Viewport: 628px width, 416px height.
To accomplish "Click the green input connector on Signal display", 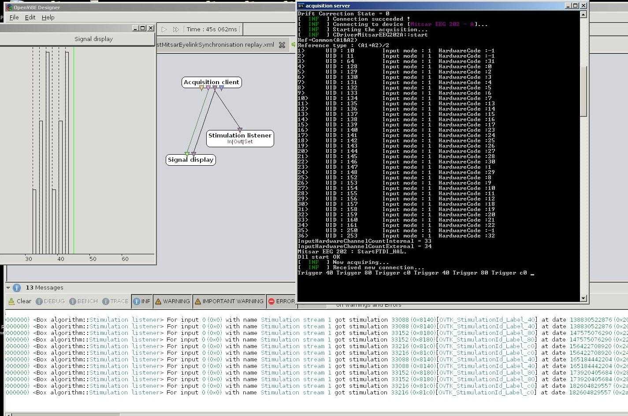I will (187, 154).
